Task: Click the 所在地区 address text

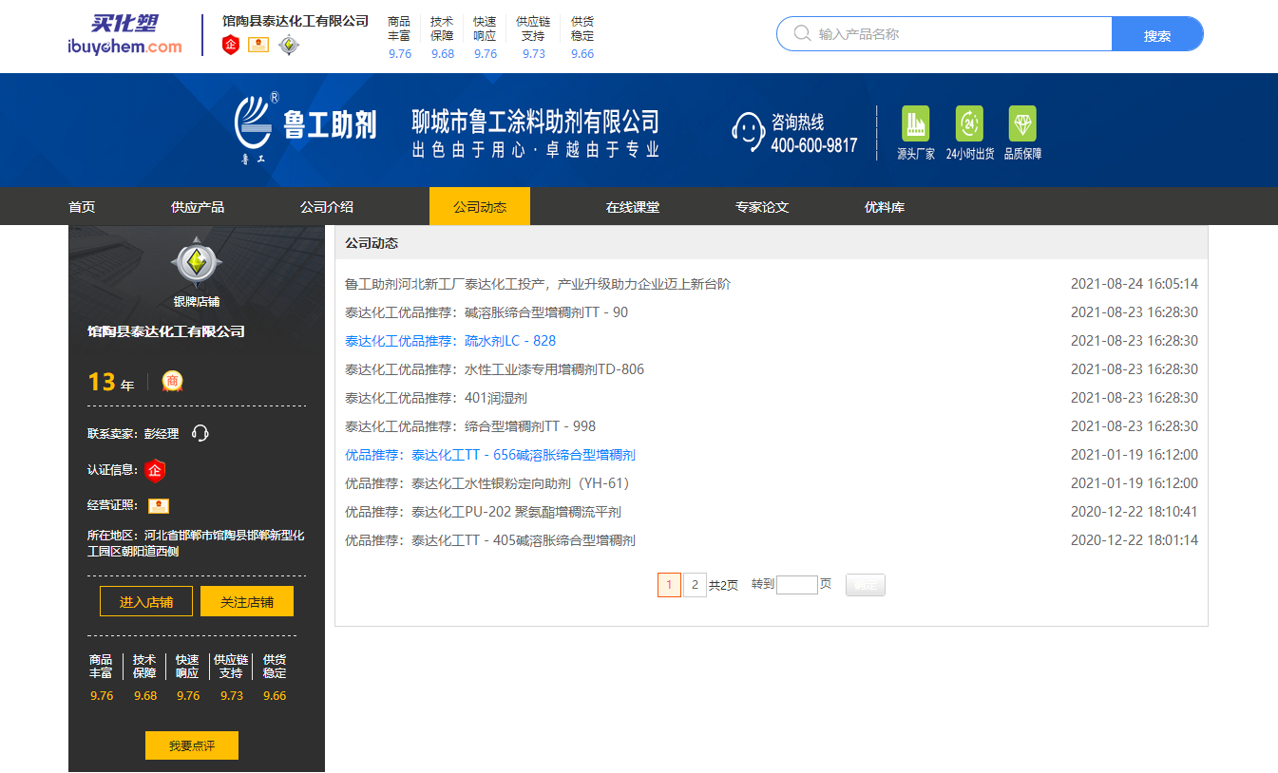Action: coord(196,543)
